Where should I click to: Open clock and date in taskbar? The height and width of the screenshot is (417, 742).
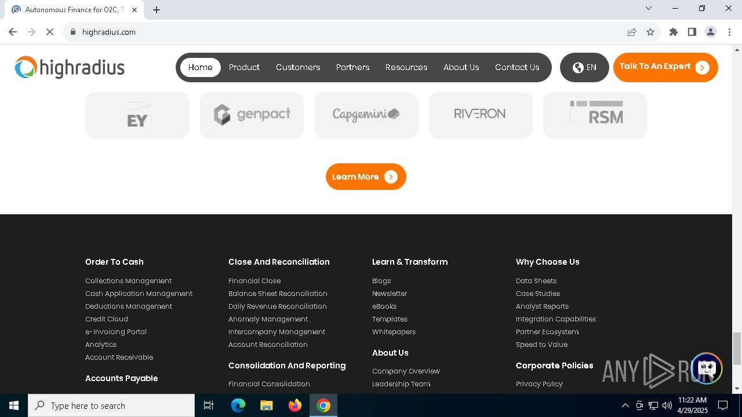692,405
